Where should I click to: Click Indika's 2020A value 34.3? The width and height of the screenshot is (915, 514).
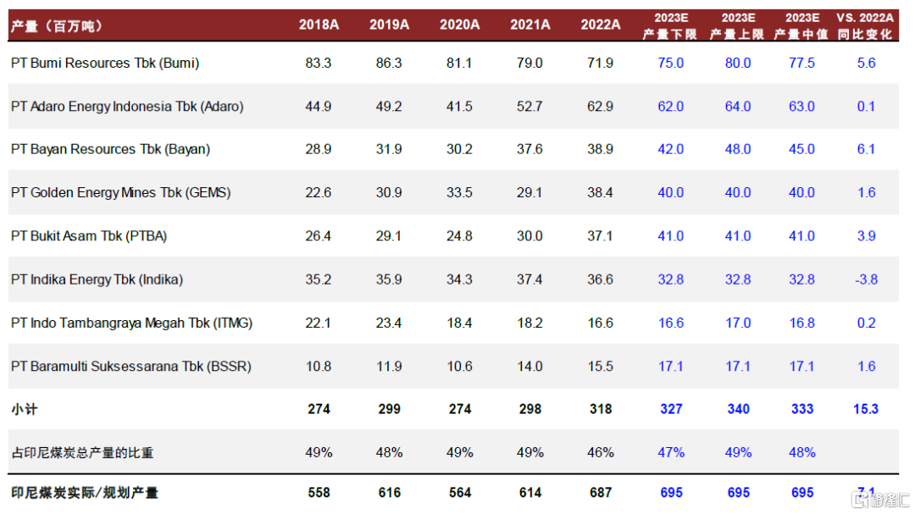pos(459,279)
